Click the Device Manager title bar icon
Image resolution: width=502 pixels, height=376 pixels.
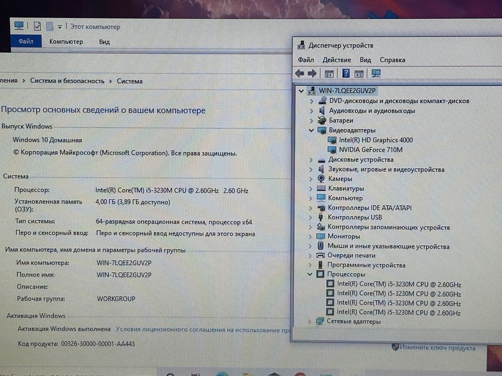(x=301, y=45)
